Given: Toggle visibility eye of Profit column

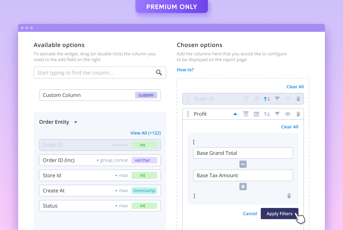Looking at the screenshot, I should click(x=288, y=114).
